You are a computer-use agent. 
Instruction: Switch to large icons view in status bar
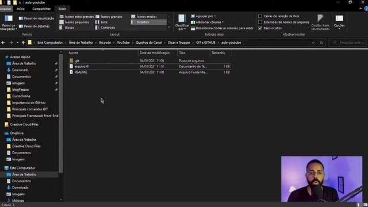(x=365, y=205)
